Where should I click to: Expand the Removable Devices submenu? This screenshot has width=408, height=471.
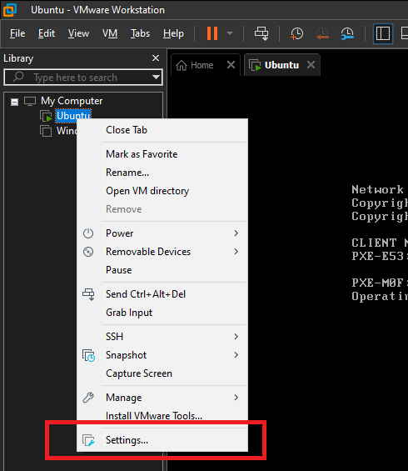point(162,252)
